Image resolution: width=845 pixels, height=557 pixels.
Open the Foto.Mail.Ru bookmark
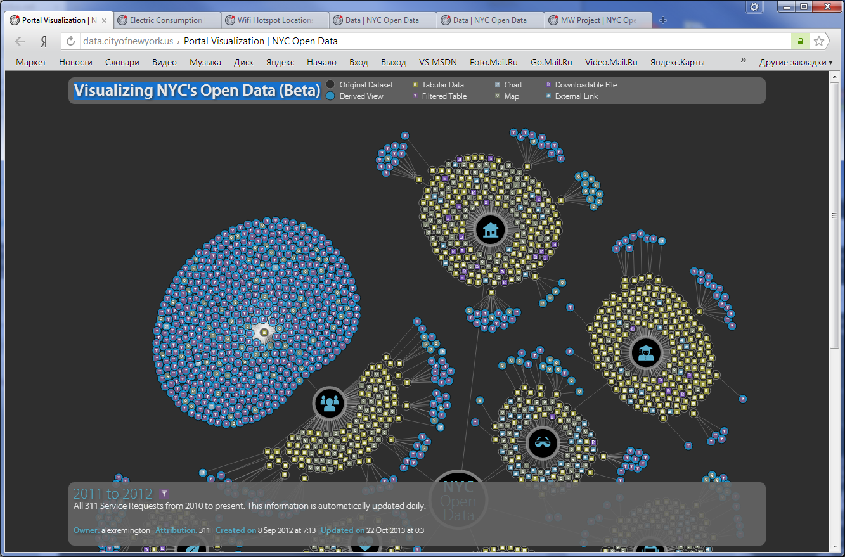(494, 62)
